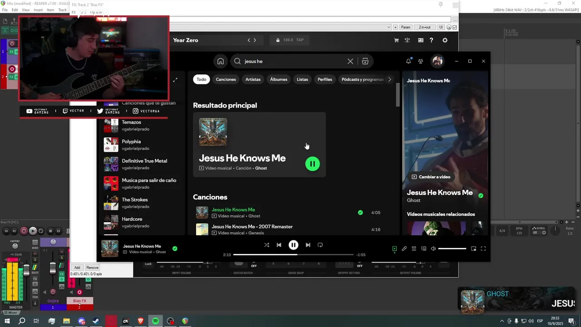Image resolution: width=581 pixels, height=327 pixels.
Task: Open The Strokes playlist
Action: tap(141, 203)
